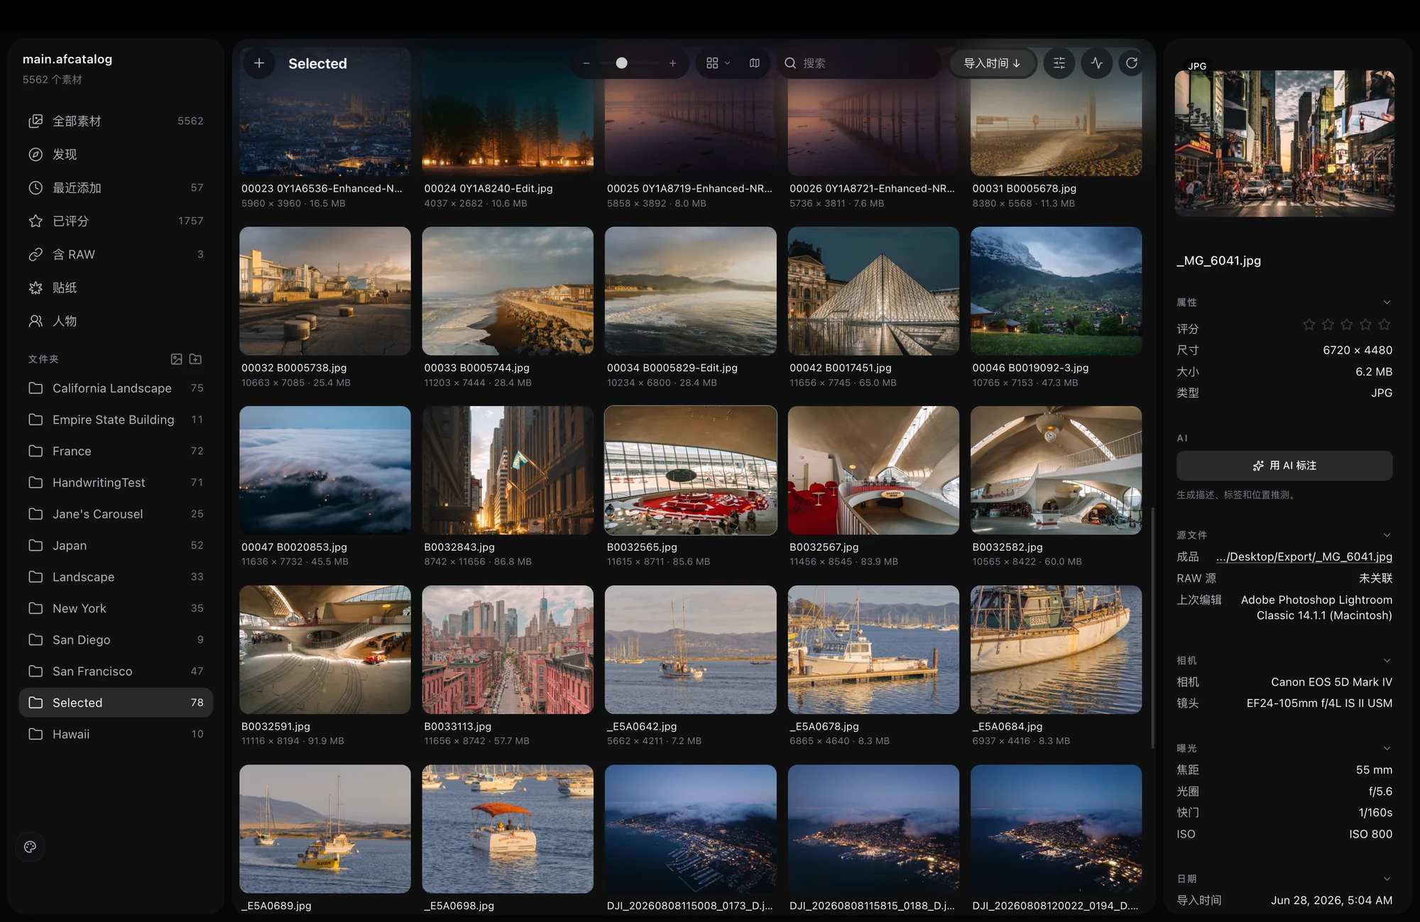Click the plus add button beside Selected
This screenshot has height=922, width=1420.
(259, 63)
